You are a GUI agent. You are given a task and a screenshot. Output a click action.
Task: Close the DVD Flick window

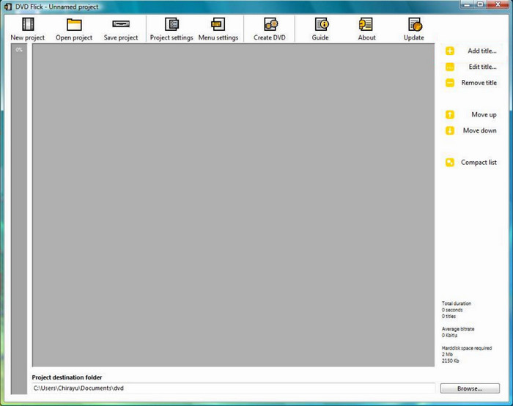click(x=498, y=4)
